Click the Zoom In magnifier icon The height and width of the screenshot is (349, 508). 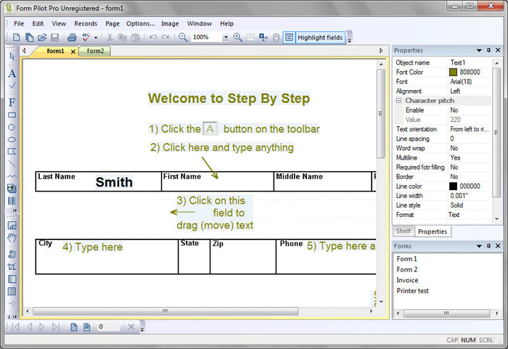pyautogui.click(x=237, y=37)
